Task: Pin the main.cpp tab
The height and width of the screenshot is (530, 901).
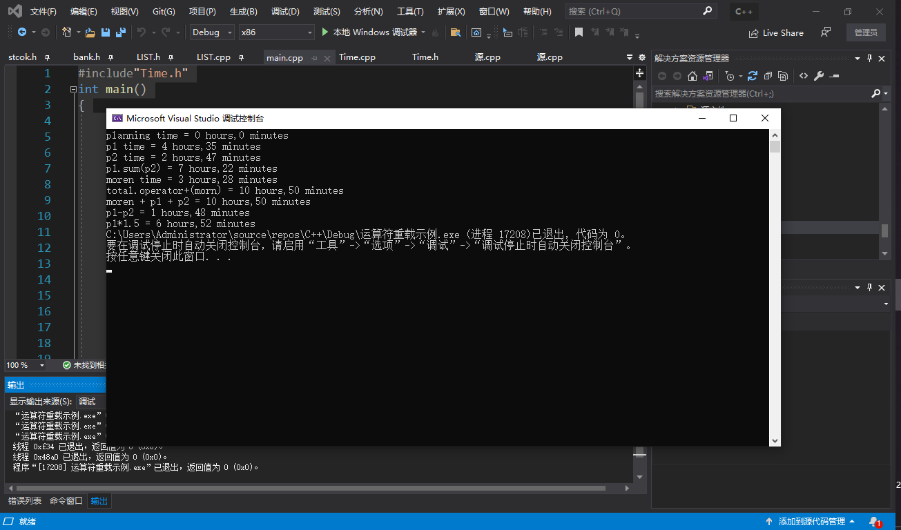Action: tap(314, 58)
